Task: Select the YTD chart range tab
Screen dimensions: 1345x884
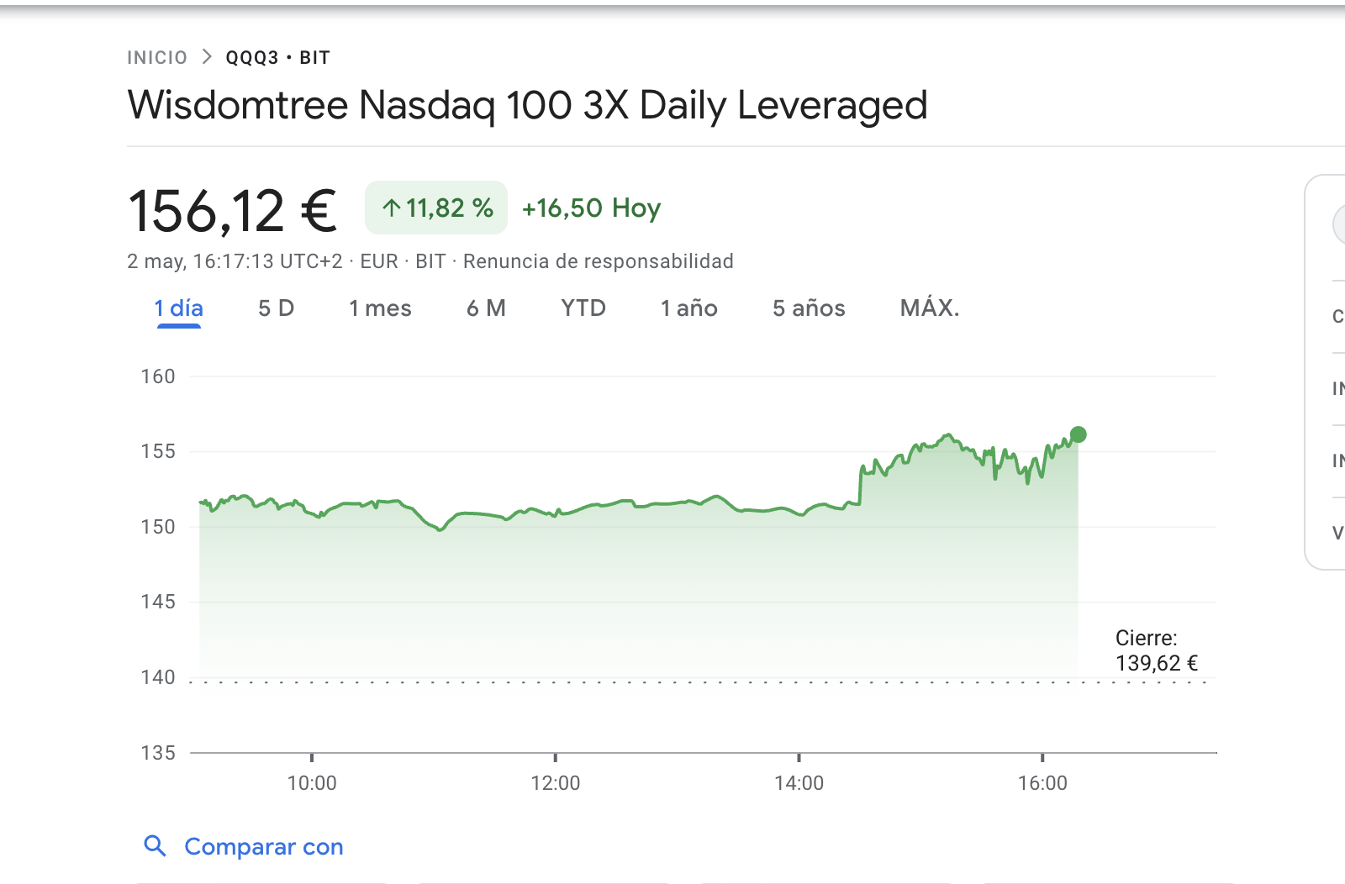Action: tap(583, 308)
